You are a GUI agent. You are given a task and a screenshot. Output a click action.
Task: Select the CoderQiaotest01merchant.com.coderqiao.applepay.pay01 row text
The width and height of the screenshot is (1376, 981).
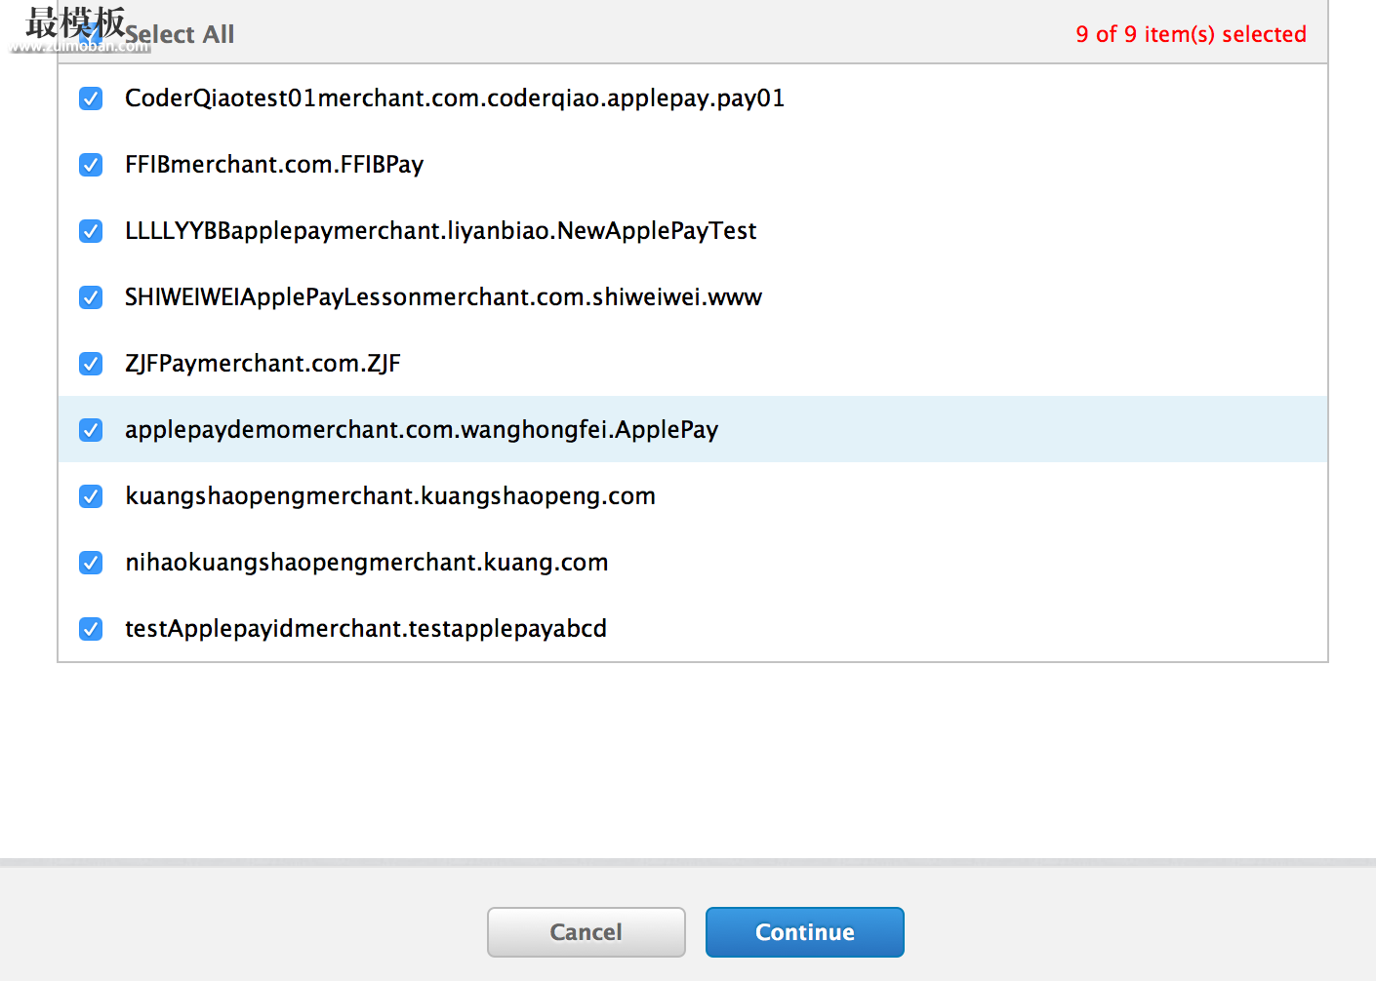[455, 98]
